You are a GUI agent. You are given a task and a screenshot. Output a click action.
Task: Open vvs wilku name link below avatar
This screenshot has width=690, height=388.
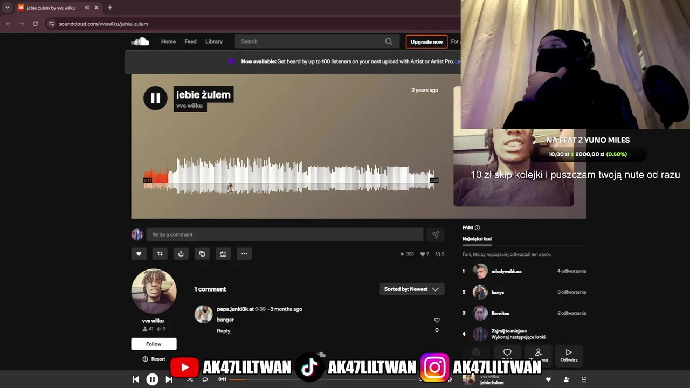click(x=153, y=321)
